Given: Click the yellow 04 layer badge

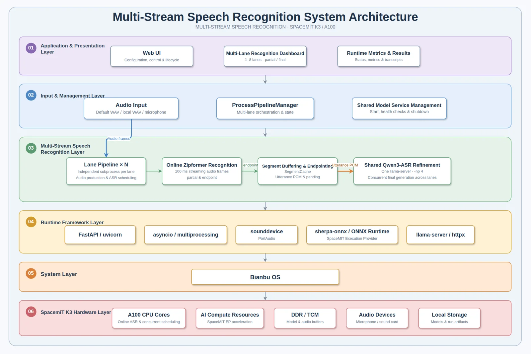Looking at the screenshot, I should click(x=31, y=222).
